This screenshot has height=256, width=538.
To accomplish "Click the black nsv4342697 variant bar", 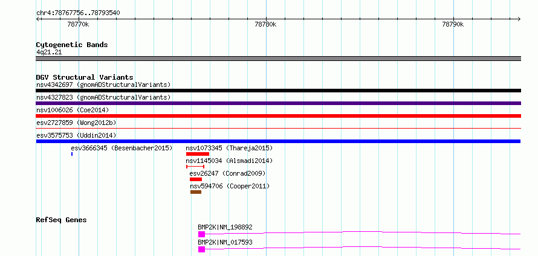I will [x=278, y=91].
